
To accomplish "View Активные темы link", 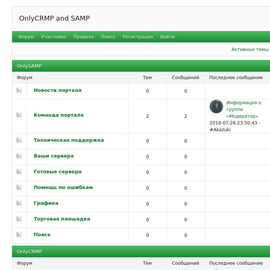I will click(x=250, y=49).
